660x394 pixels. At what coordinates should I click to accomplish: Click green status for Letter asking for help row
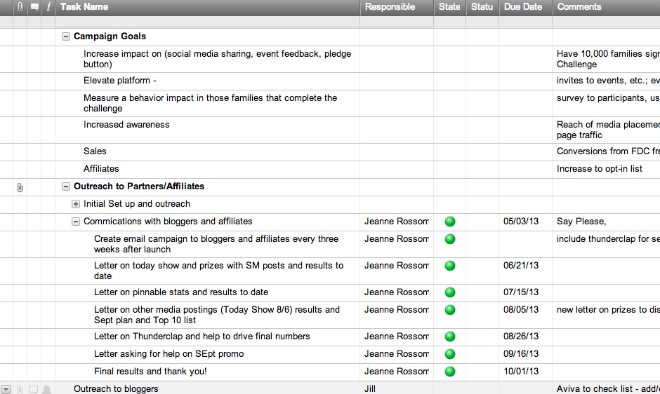click(x=450, y=354)
